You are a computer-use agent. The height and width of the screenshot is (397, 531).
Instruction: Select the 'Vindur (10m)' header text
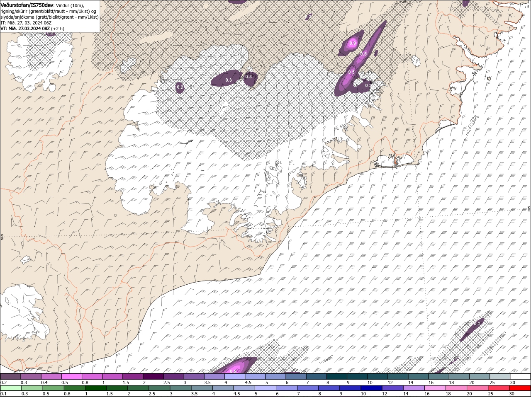[70, 5]
